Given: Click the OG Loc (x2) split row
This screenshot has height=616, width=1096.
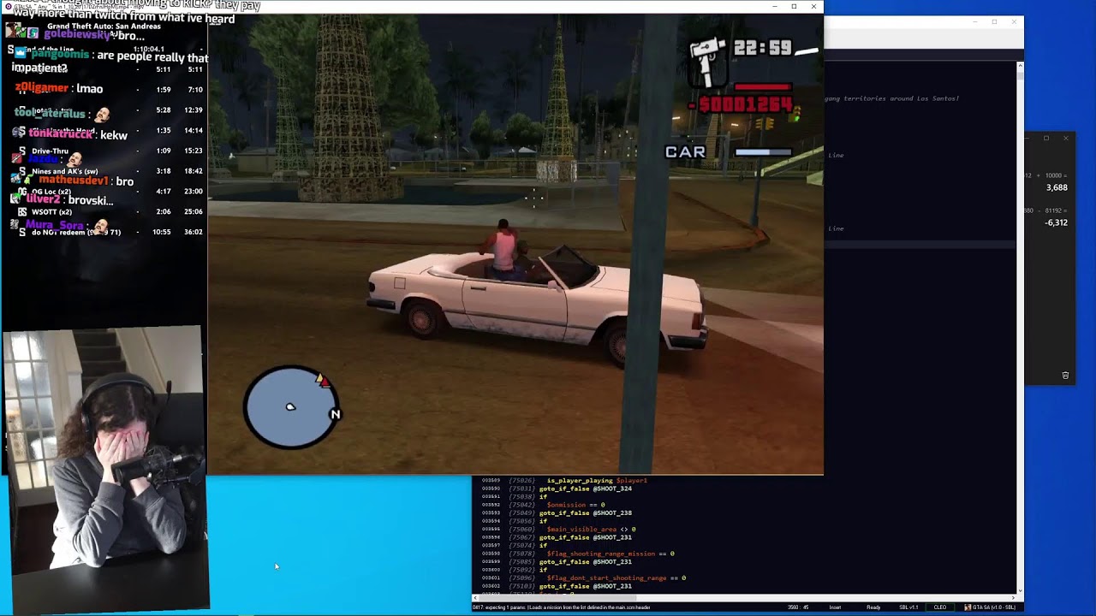Looking at the screenshot, I should point(104,191).
